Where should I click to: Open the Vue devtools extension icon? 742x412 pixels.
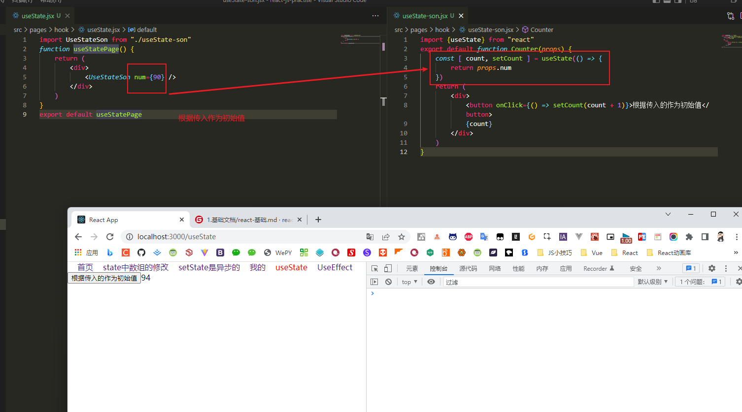click(x=579, y=237)
